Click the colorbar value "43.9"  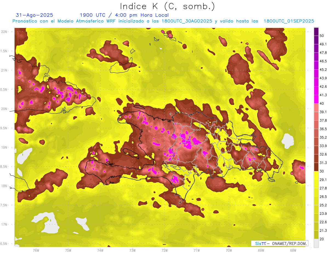click(323, 78)
